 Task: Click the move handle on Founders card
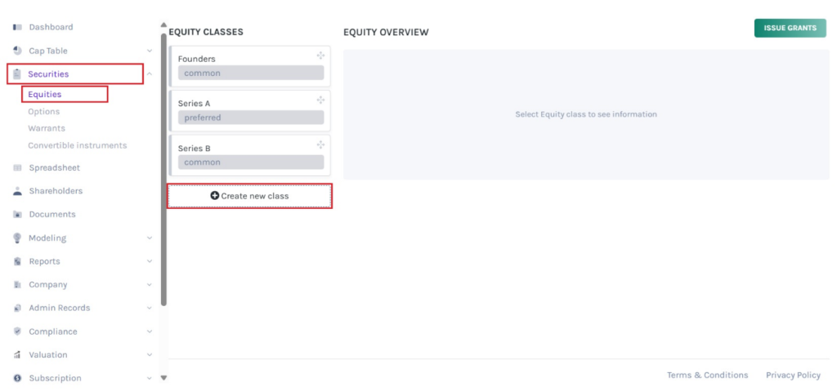point(321,56)
